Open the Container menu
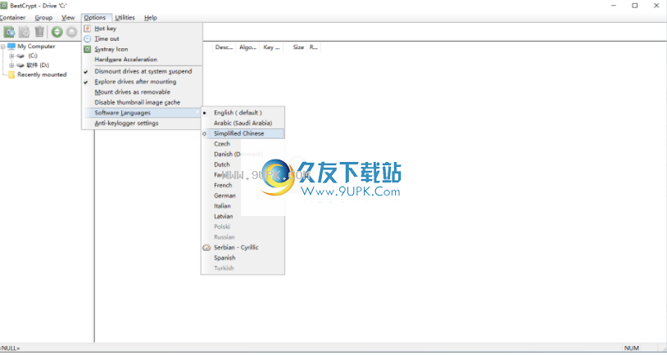This screenshot has height=355, width=667. (x=13, y=17)
